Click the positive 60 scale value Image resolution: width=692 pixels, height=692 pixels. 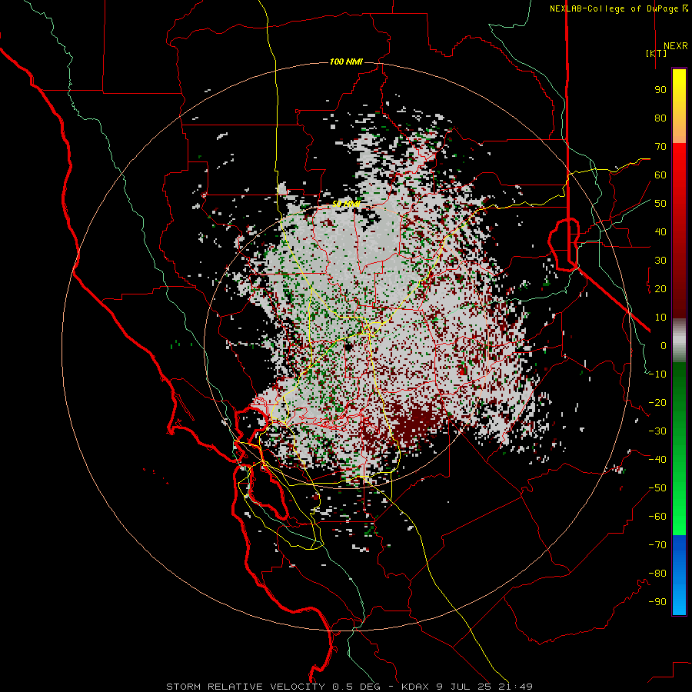pyautogui.click(x=660, y=175)
